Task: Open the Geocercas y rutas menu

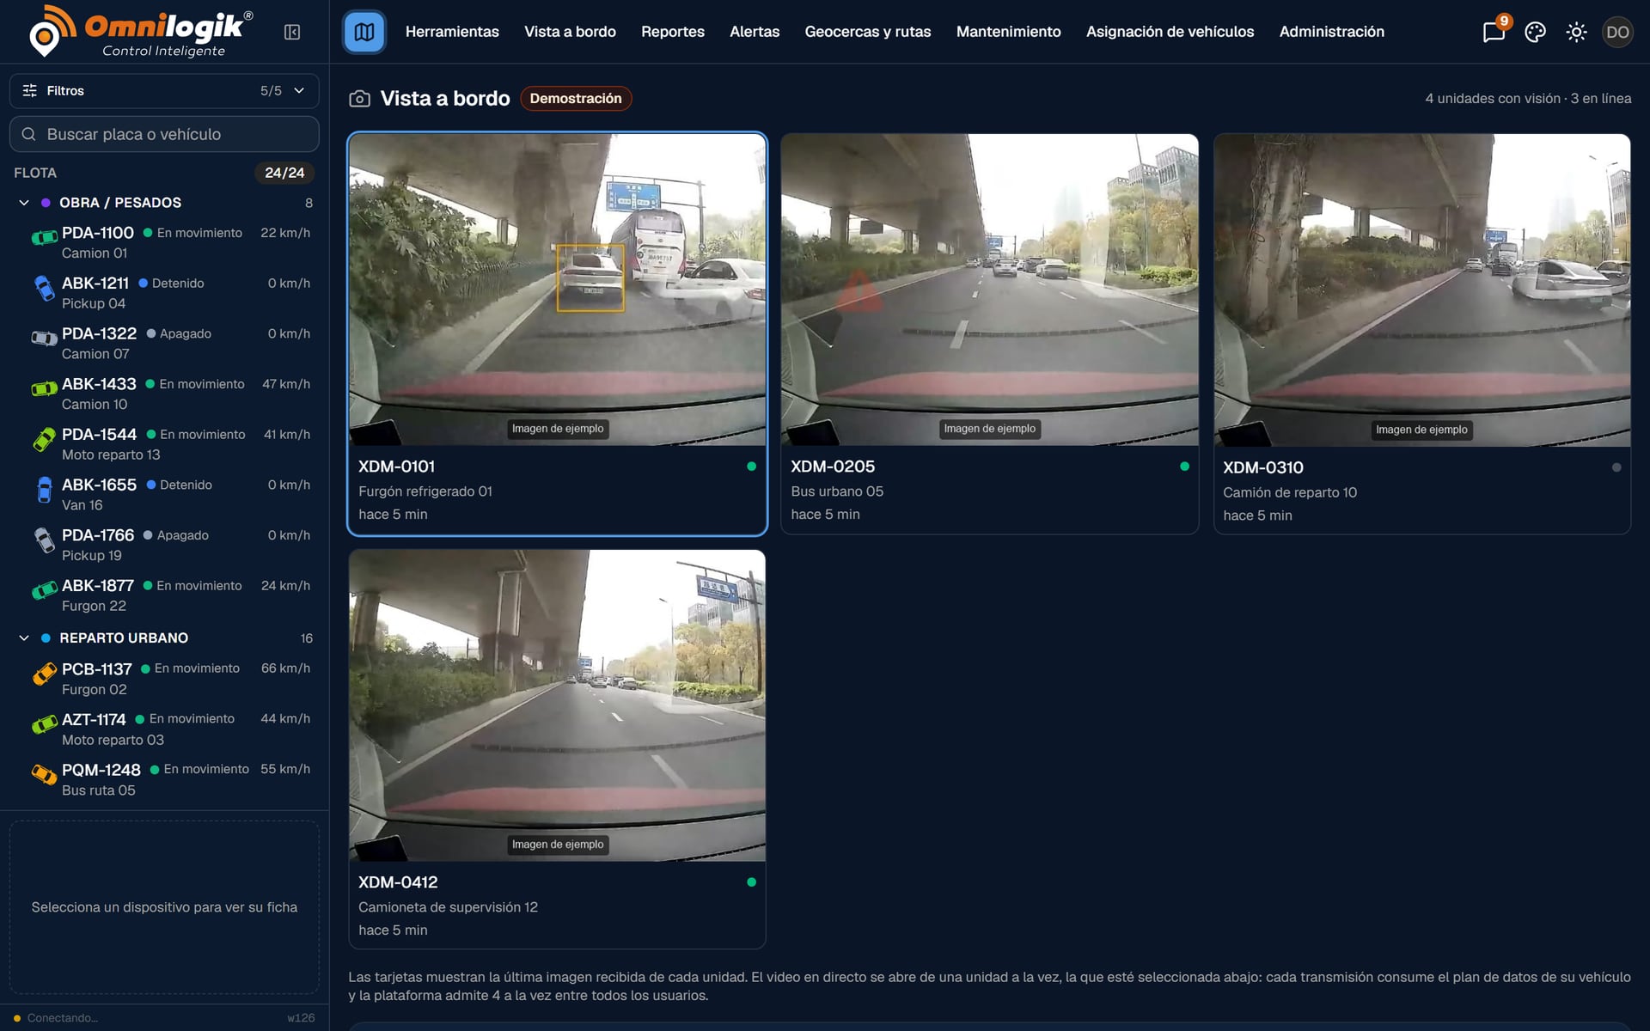Action: click(x=868, y=32)
